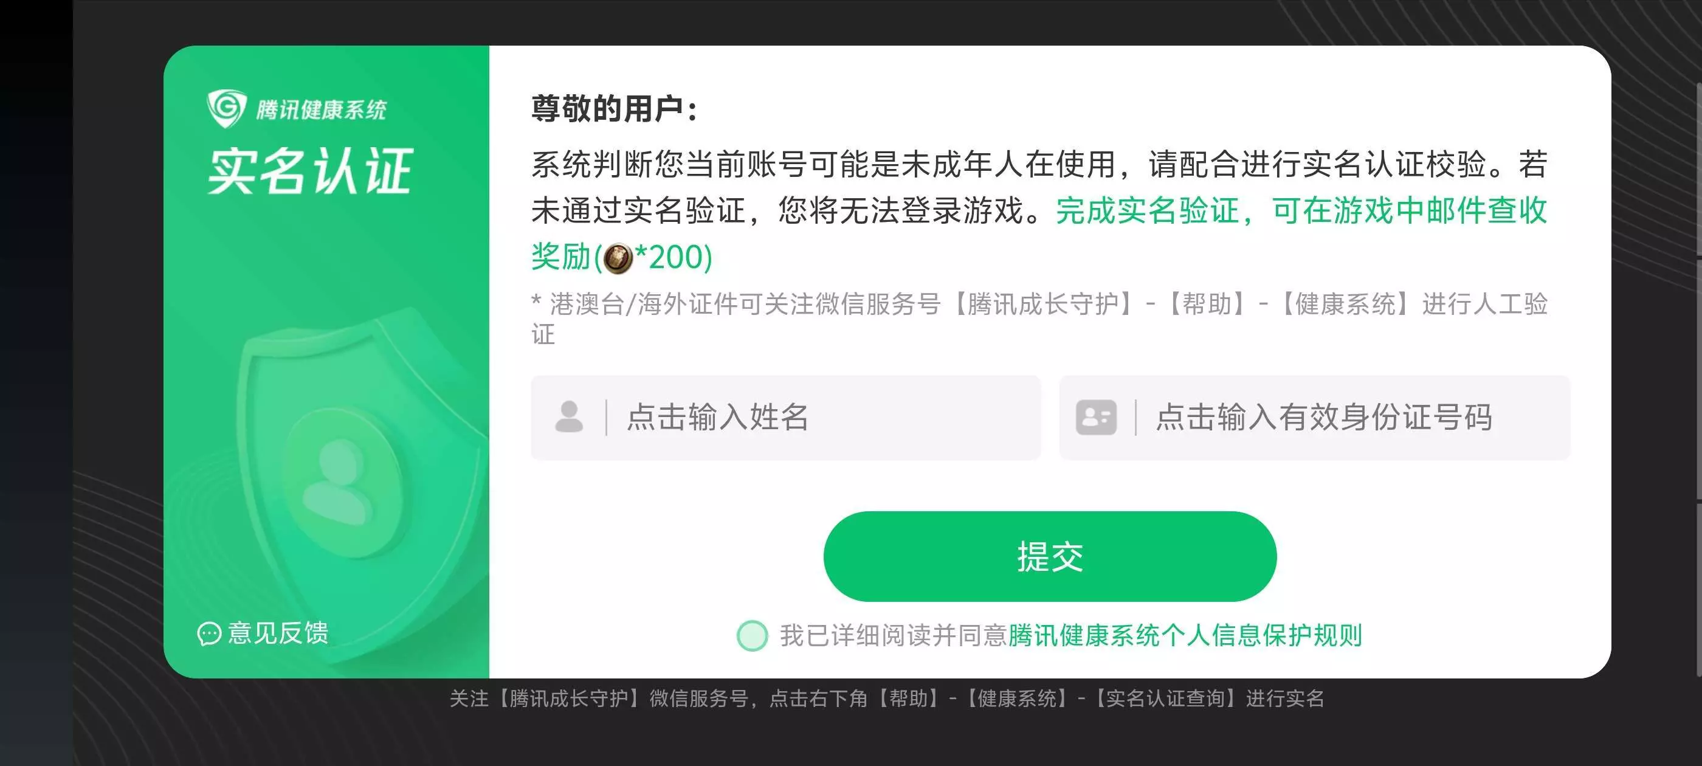This screenshot has width=1702, height=766.
Task: Click the 实名认证 heading on green panel
Action: point(310,171)
